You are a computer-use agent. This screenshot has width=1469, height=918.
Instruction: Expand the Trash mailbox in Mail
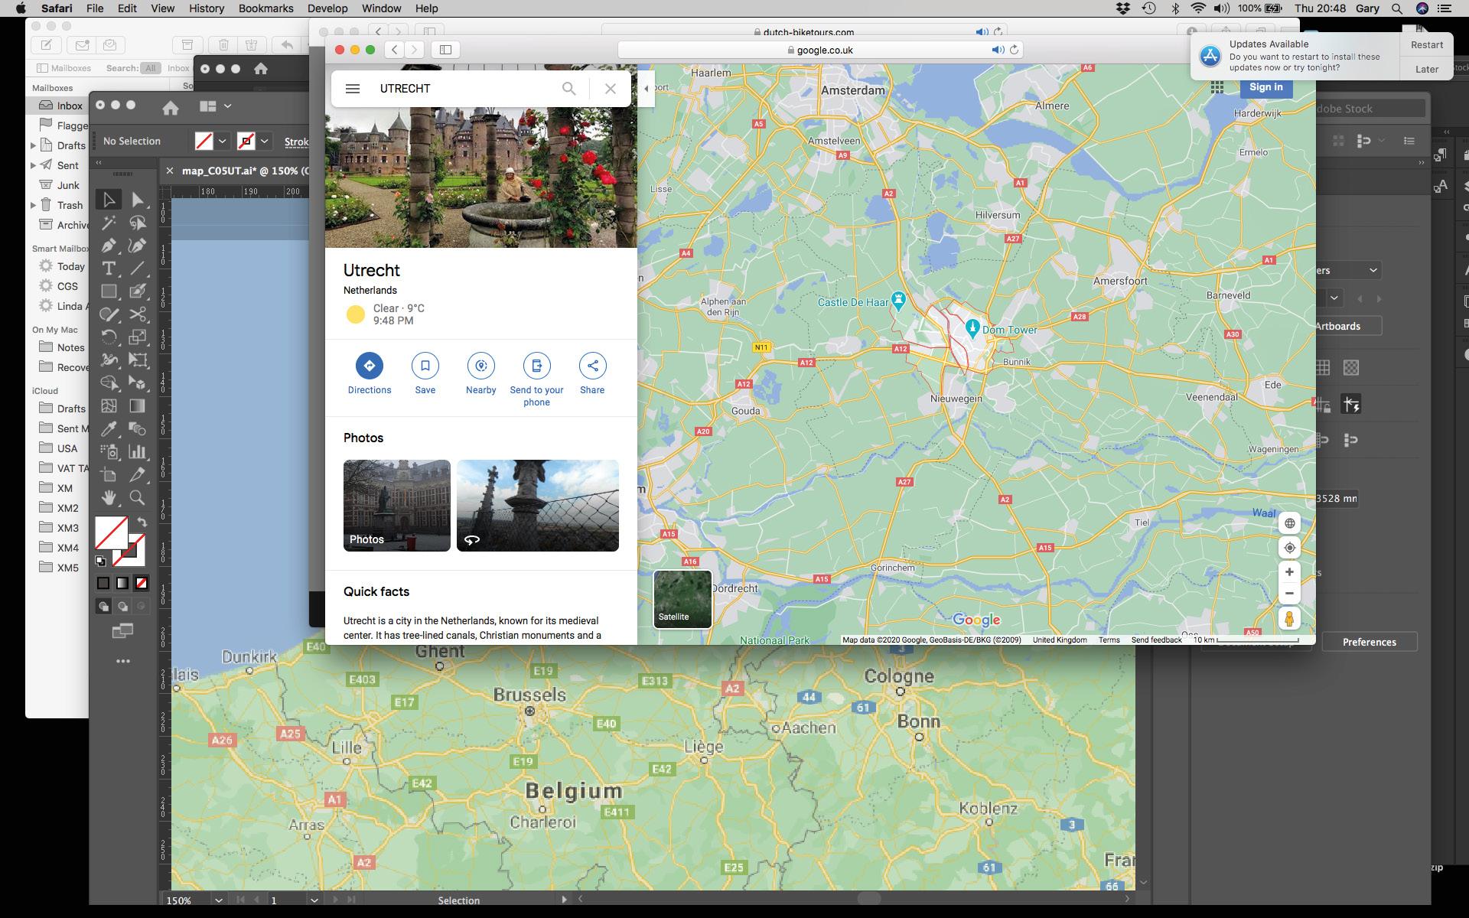[x=33, y=205]
